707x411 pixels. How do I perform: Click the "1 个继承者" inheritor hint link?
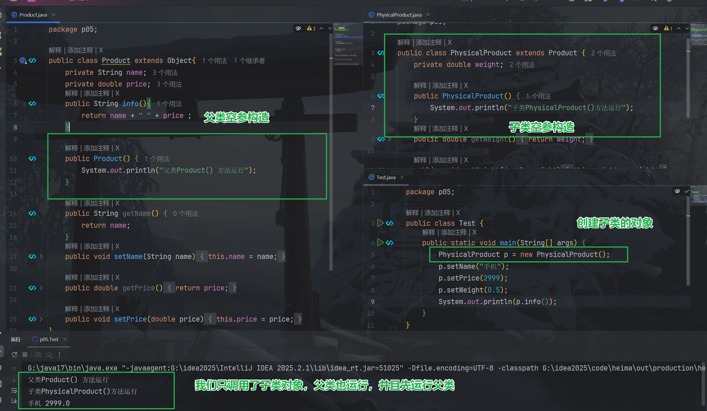click(249, 61)
